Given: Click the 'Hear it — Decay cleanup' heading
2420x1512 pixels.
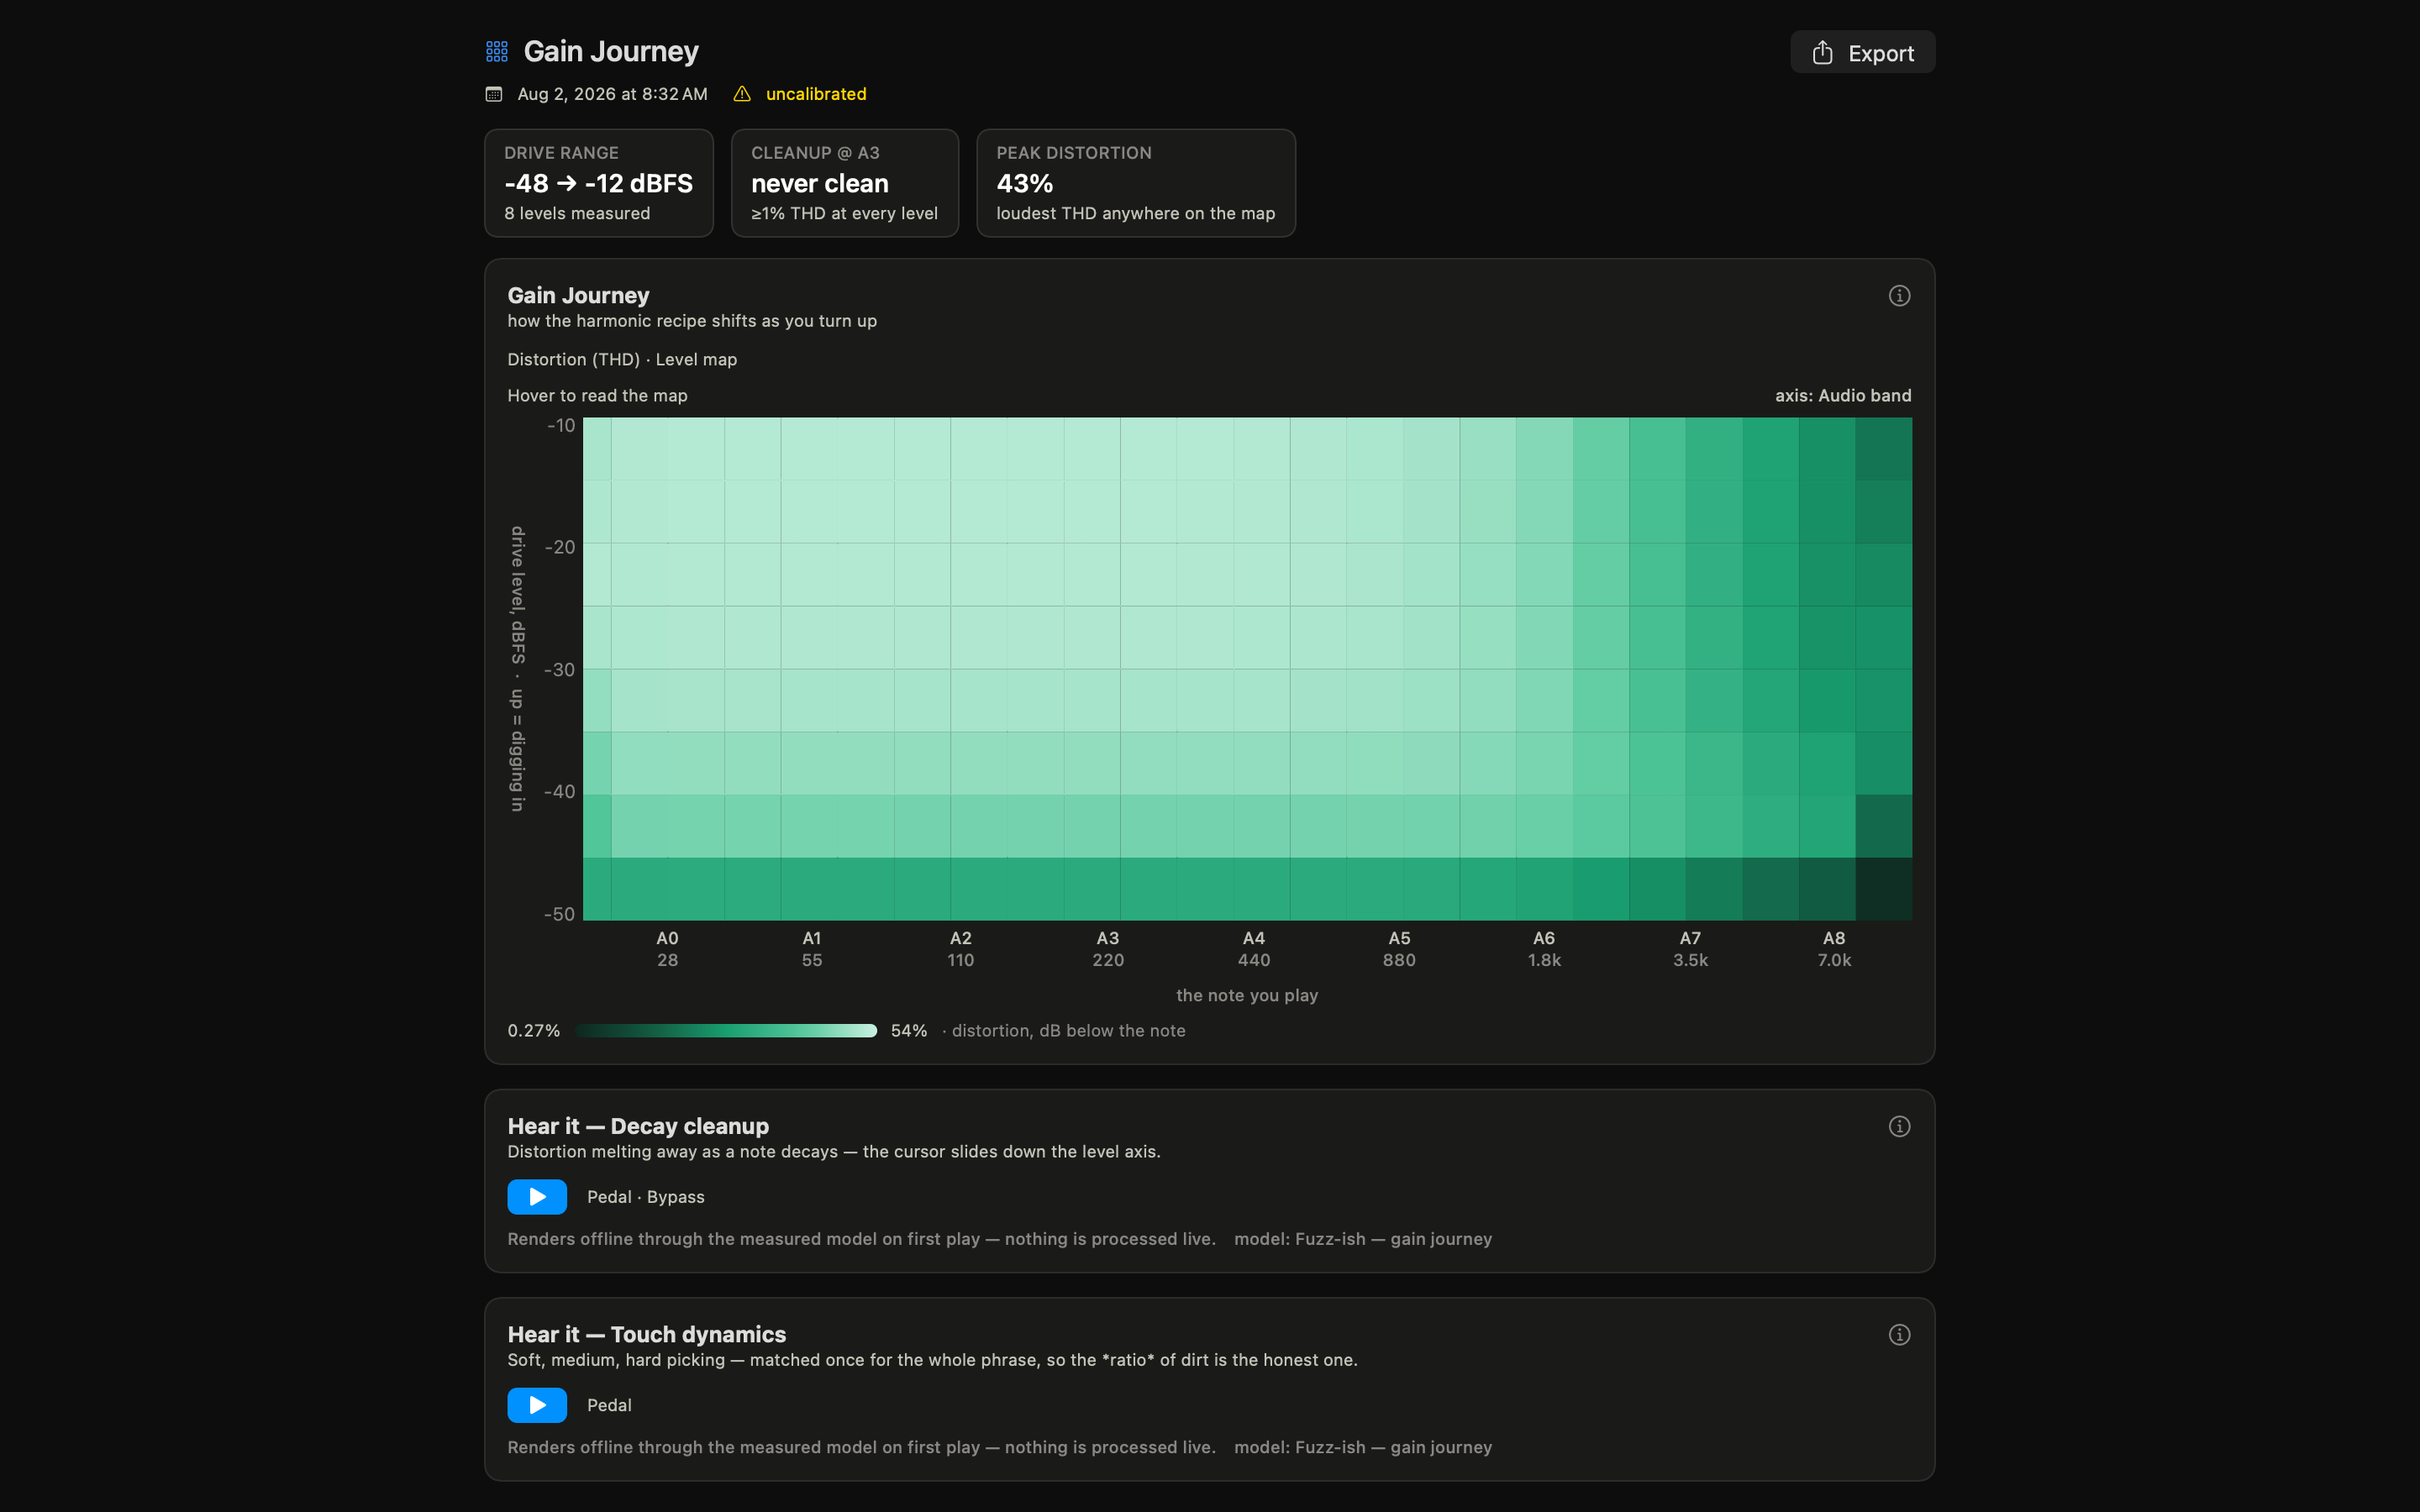Looking at the screenshot, I should (x=638, y=1126).
